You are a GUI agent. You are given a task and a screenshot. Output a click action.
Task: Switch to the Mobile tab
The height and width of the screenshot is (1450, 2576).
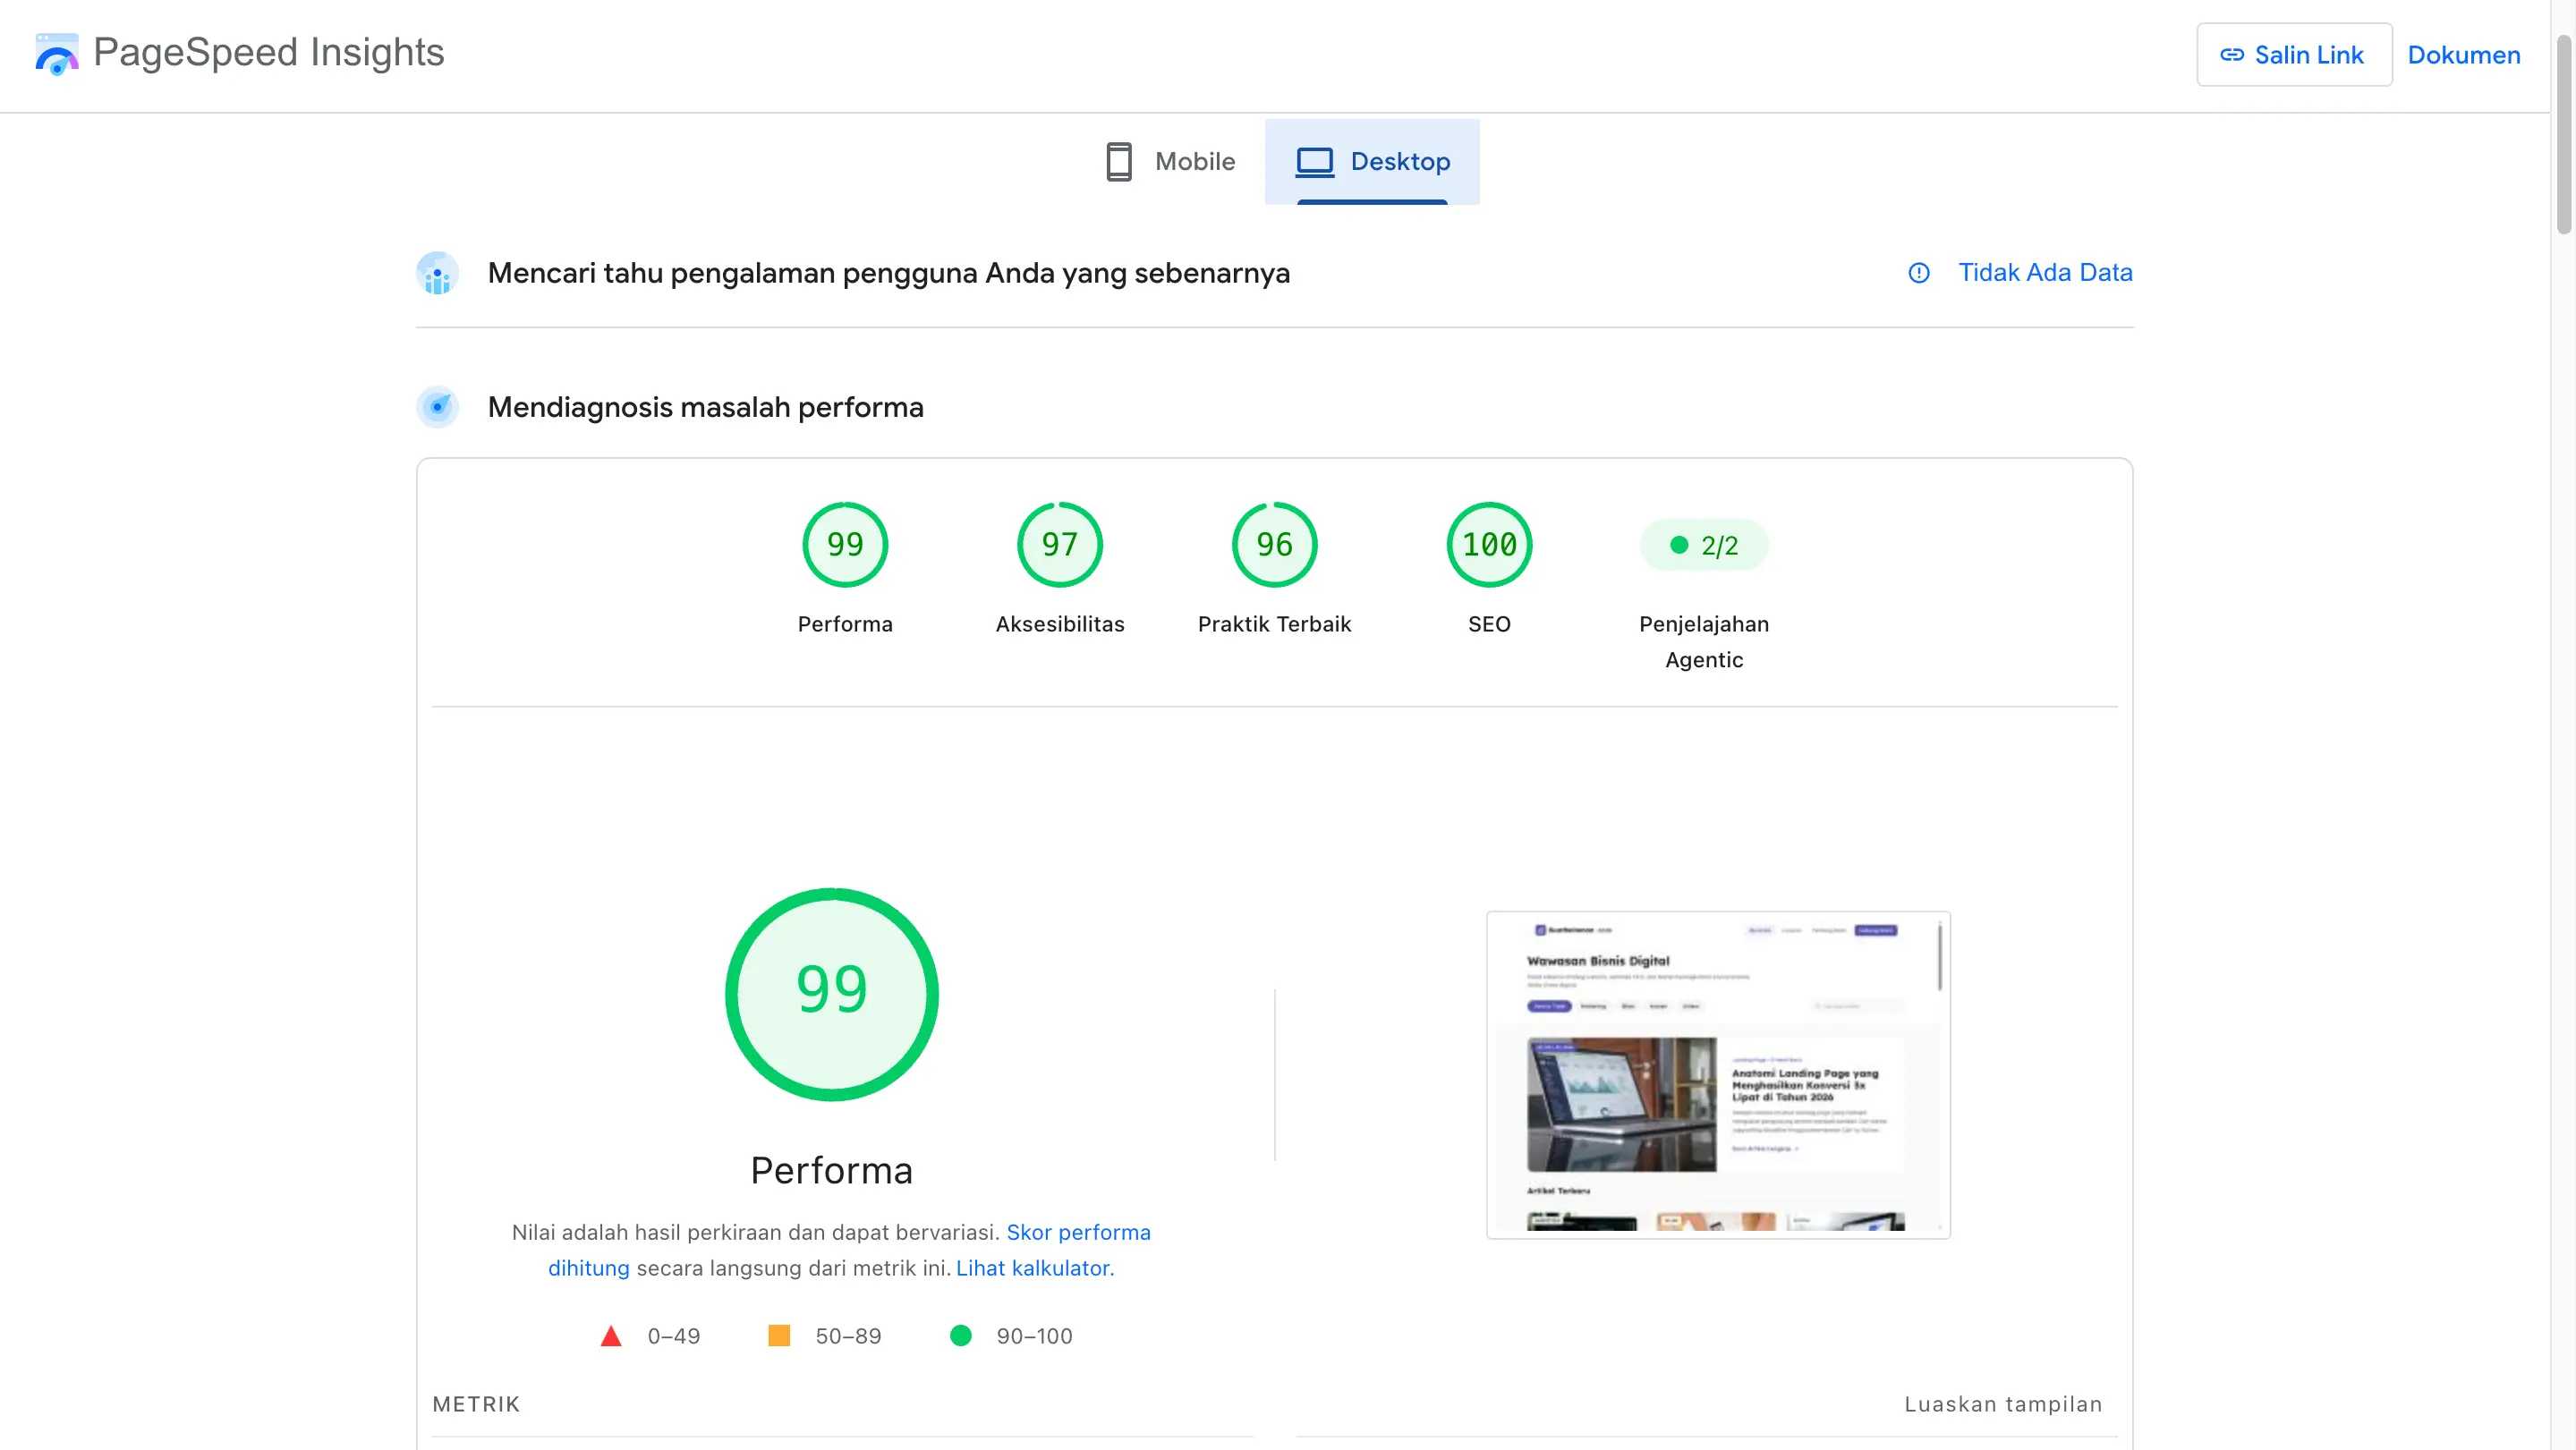1170,162
